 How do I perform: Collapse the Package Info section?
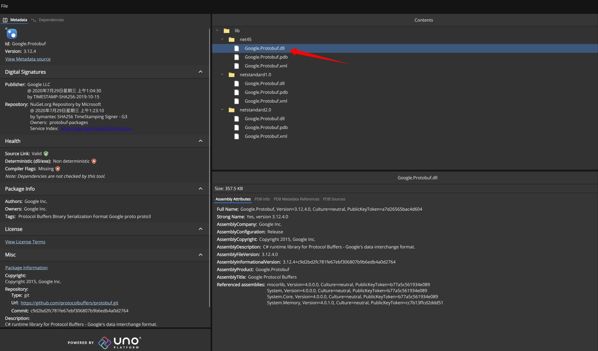coord(200,189)
